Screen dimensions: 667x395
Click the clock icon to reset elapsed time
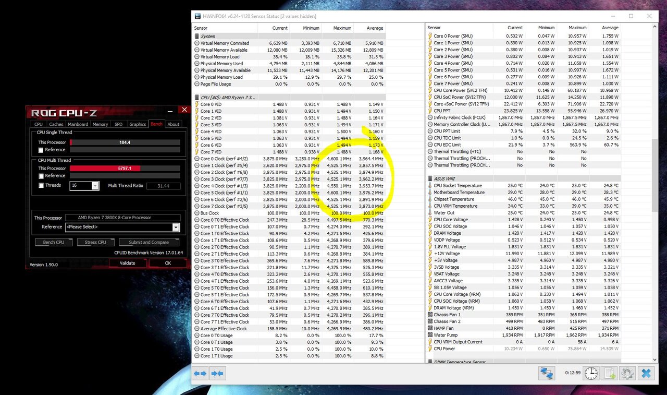coord(591,373)
